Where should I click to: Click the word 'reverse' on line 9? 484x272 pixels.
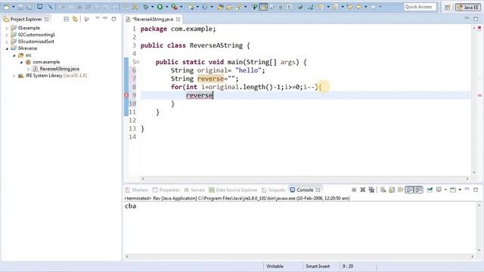(200, 95)
